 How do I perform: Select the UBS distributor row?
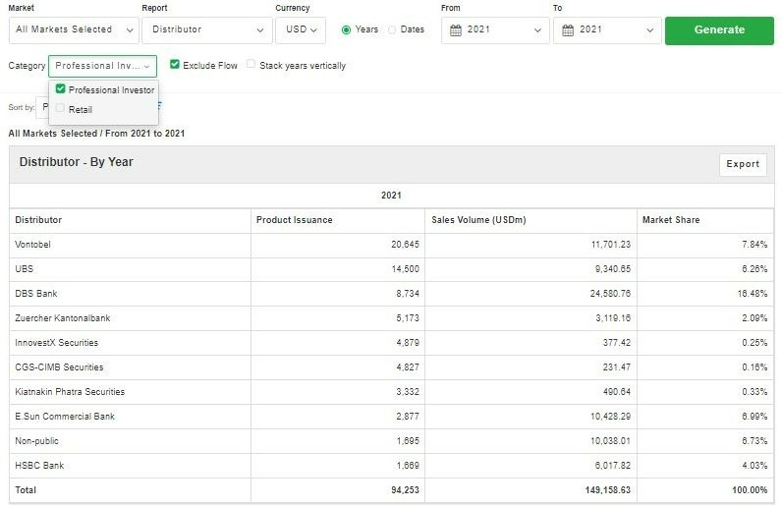pyautogui.click(x=392, y=269)
